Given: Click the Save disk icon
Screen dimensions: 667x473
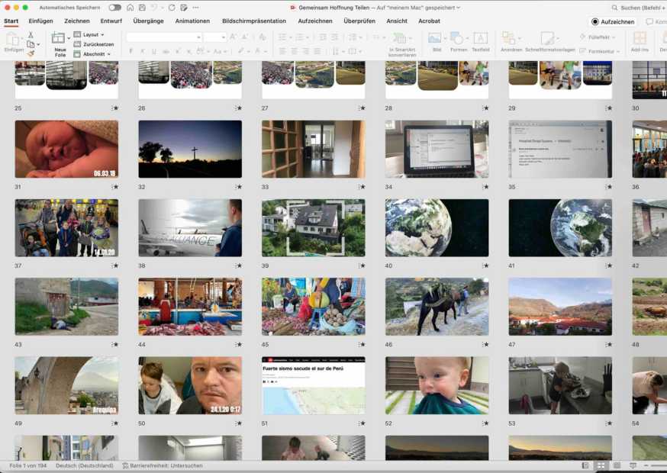Looking at the screenshot, I should 142,8.
